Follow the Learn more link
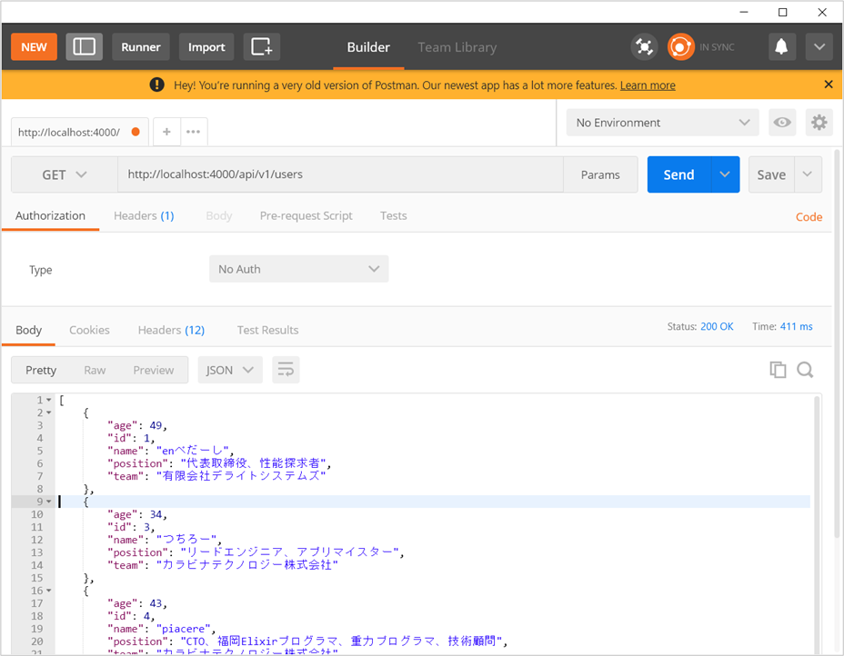 648,85
